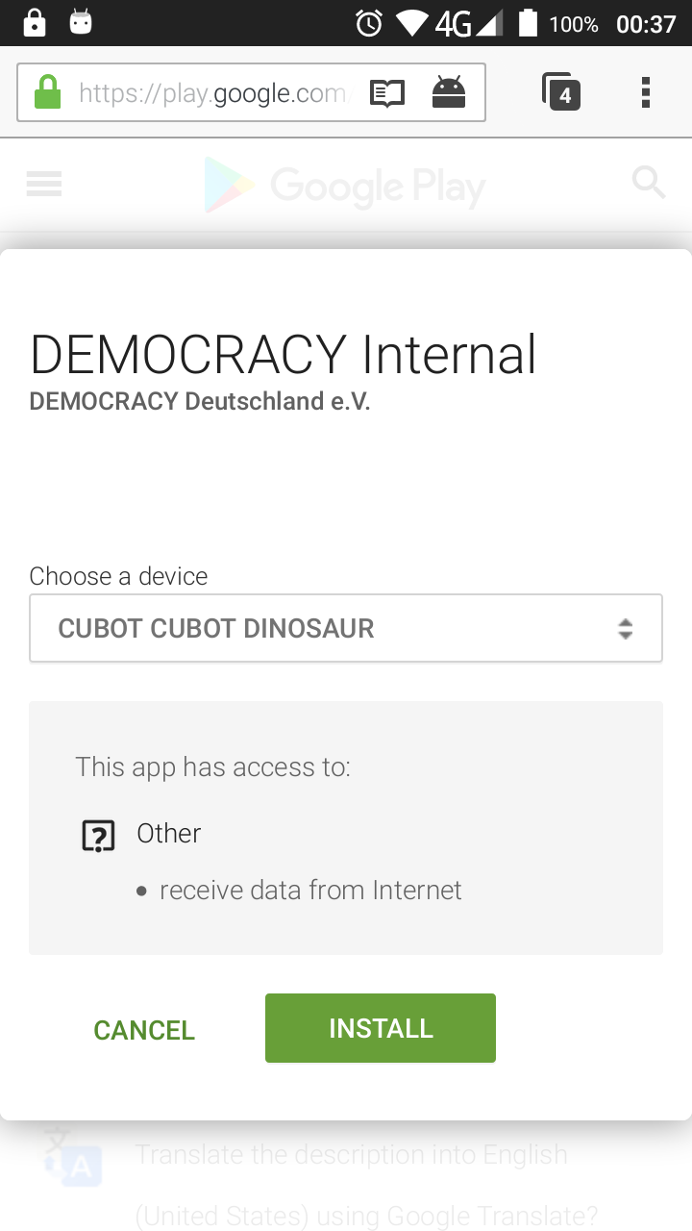
Task: Click the battery indicator in the status bar
Action: [529, 25]
